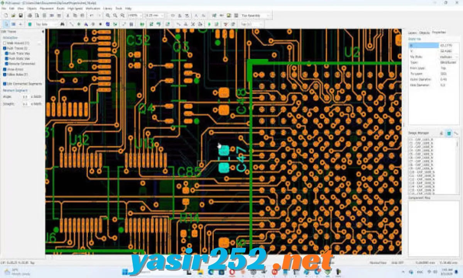Screen dimensions: 463x278
Task: Click the first icon in Design Manager header
Action: (442, 133)
